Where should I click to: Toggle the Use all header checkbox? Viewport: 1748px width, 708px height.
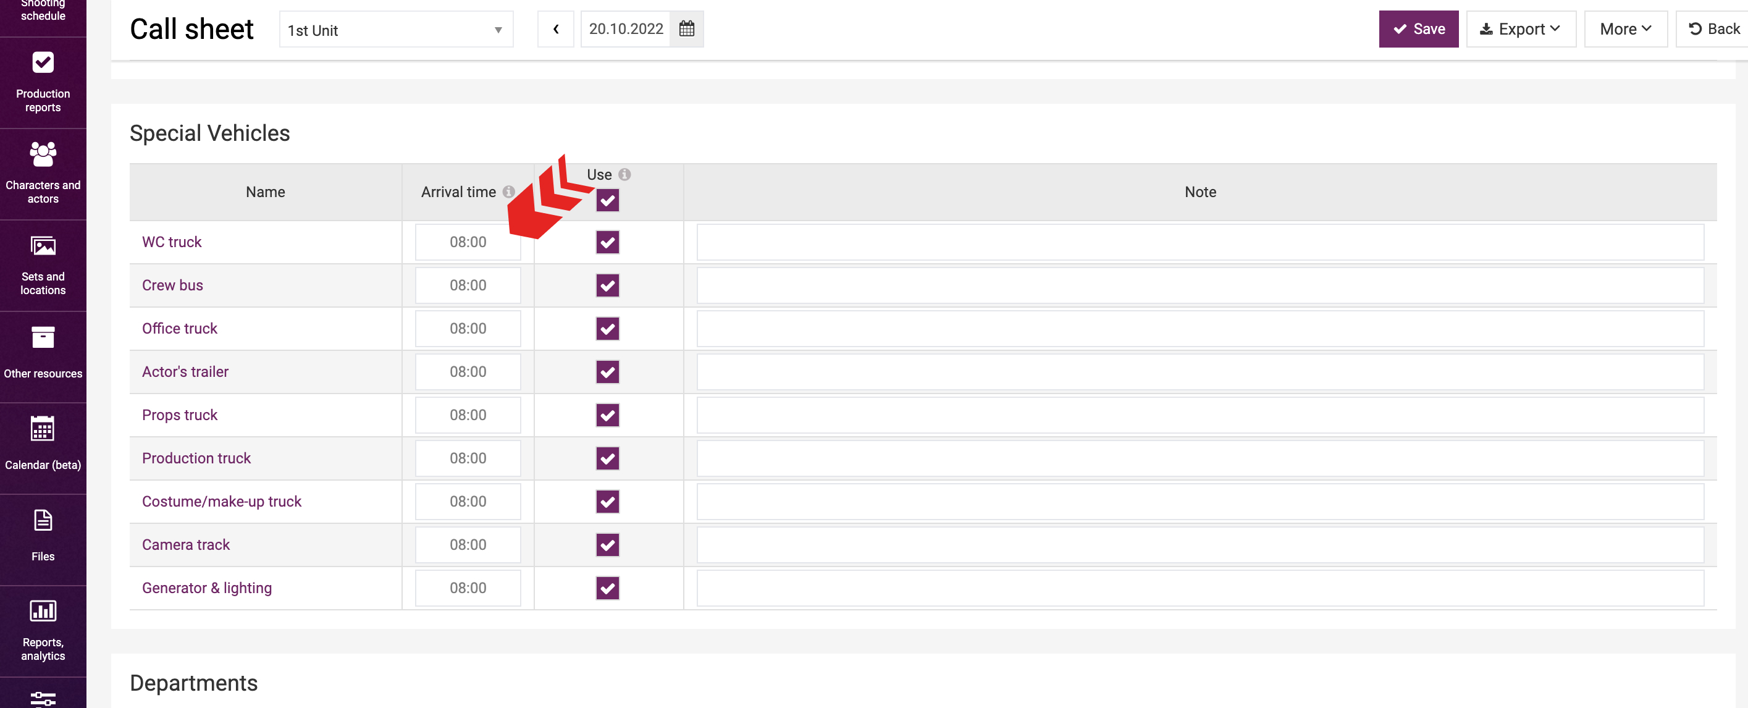[607, 200]
